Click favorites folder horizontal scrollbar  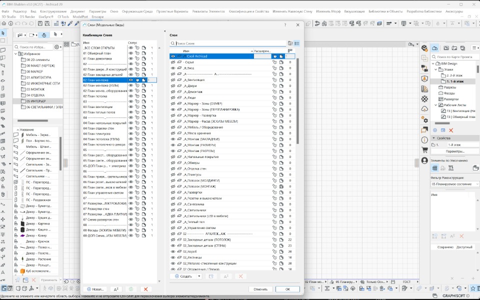(x=33, y=120)
